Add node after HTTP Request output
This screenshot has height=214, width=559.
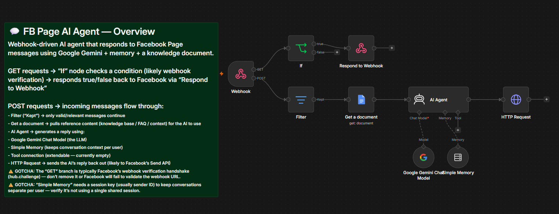coord(547,99)
